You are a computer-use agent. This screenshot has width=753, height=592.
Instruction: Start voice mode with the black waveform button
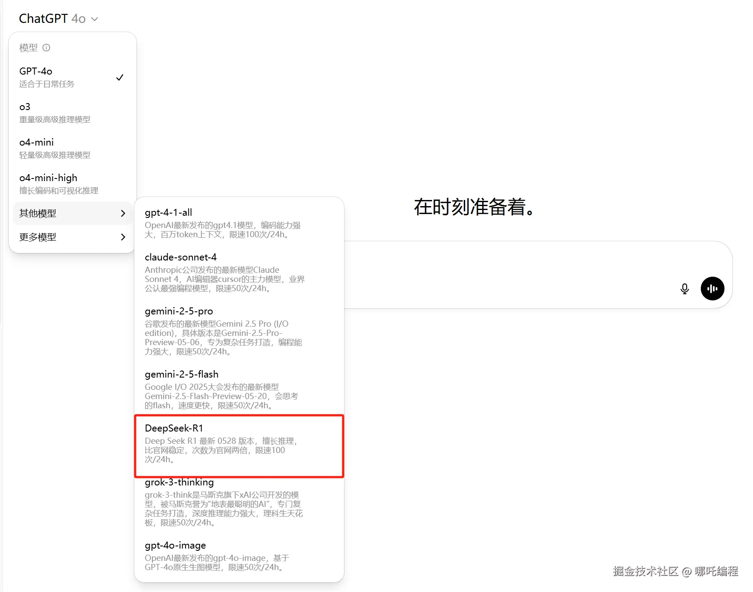click(x=713, y=289)
